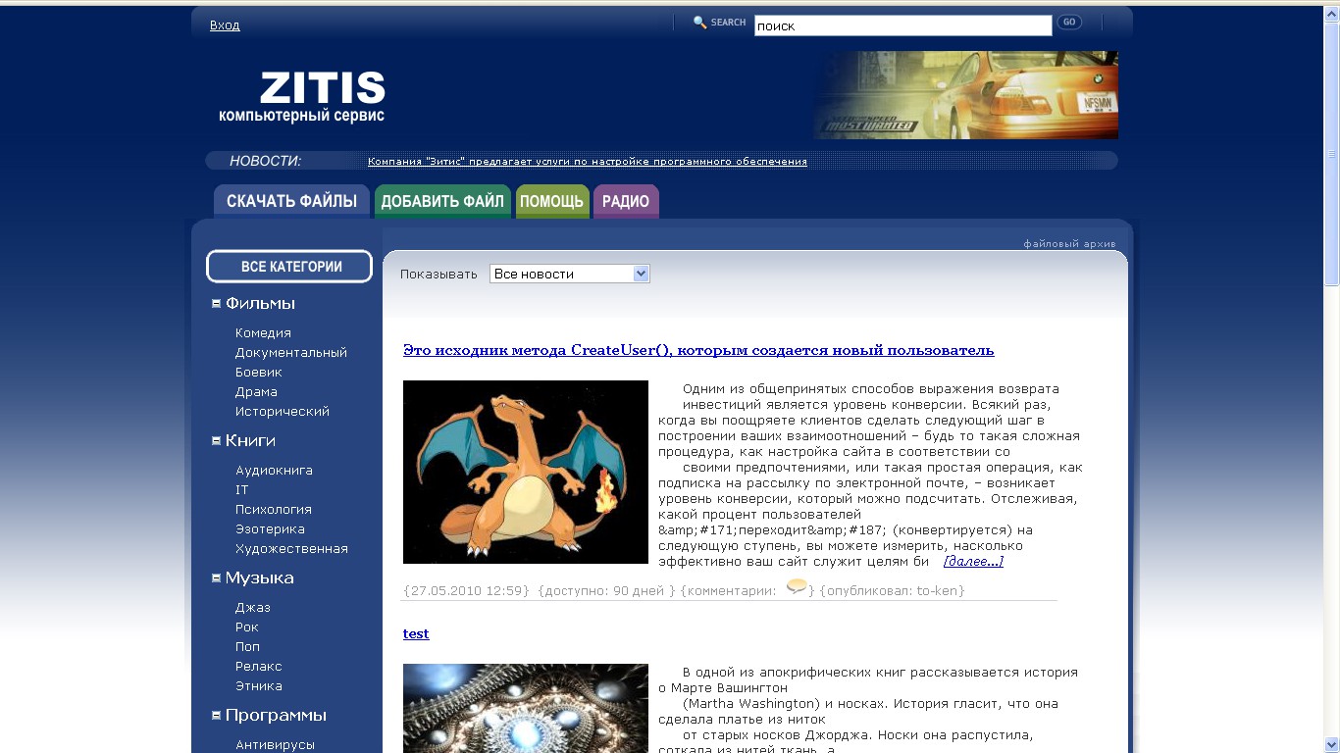The image size is (1340, 753).
Task: Open the fractal thumbnail of test article
Action: tap(526, 708)
